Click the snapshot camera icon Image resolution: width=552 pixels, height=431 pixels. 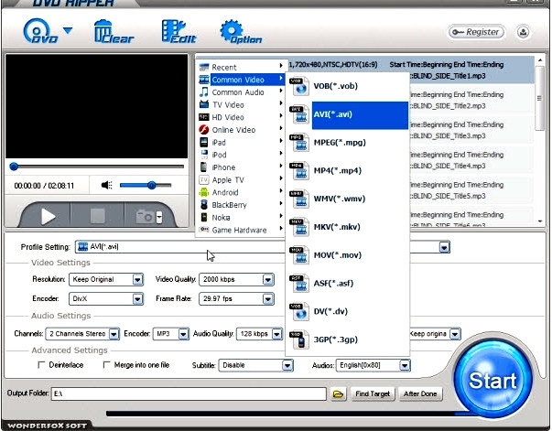[148, 217]
